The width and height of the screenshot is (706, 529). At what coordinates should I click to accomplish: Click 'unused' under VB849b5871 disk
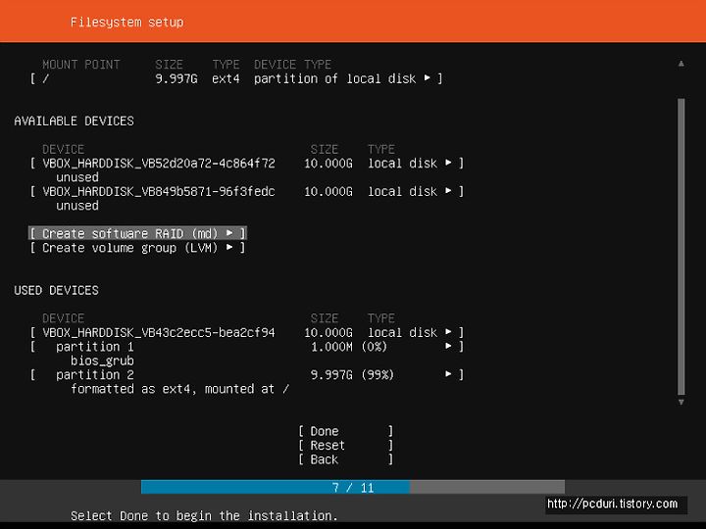click(x=77, y=206)
